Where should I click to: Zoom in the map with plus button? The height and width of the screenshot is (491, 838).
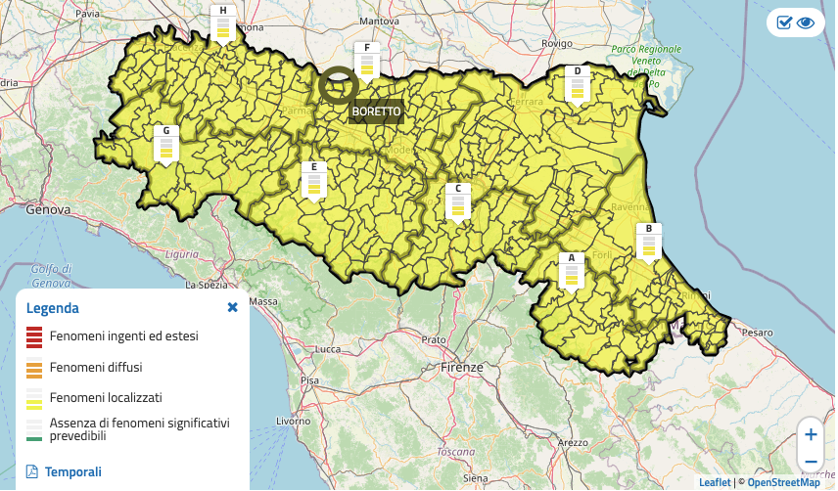click(x=811, y=434)
